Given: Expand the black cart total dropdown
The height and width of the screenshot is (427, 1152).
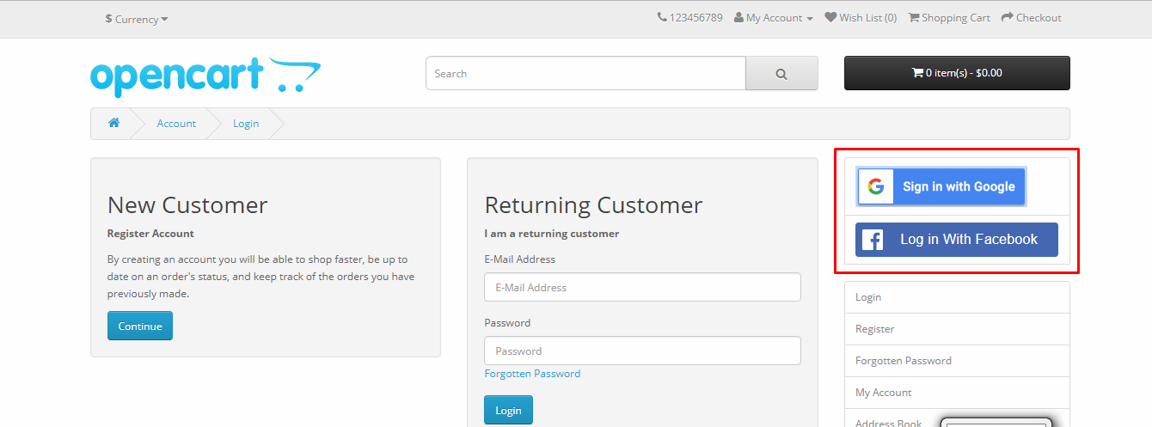Looking at the screenshot, I should 957,73.
